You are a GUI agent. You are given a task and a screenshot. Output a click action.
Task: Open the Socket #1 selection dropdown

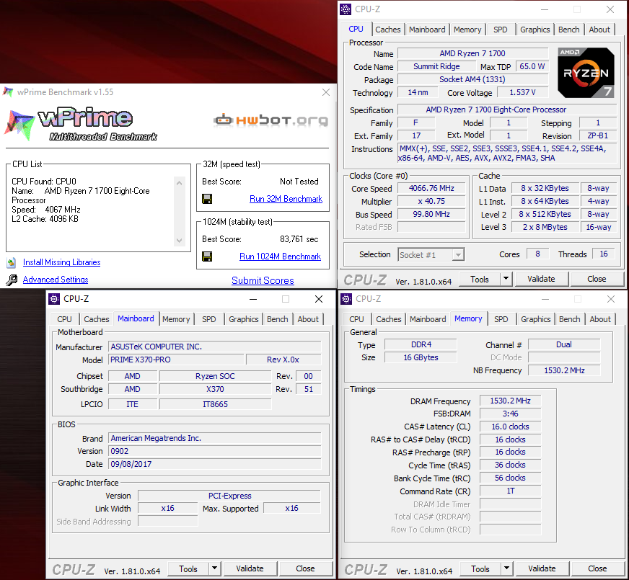coord(458,255)
